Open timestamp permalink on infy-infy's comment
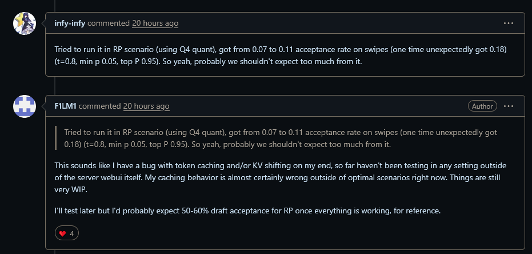532x254 pixels. click(x=155, y=23)
